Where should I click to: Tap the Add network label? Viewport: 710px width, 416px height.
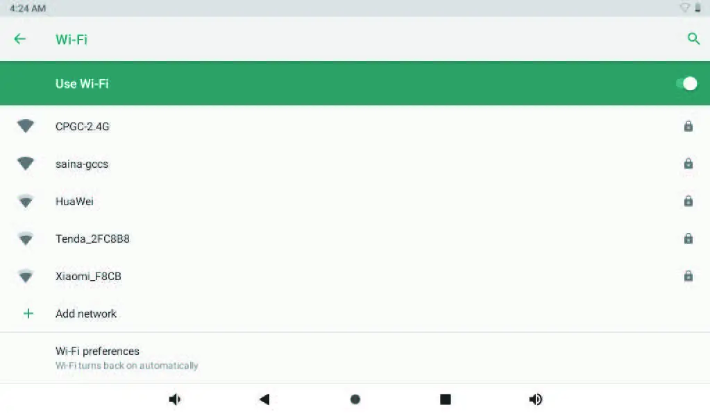tap(86, 313)
